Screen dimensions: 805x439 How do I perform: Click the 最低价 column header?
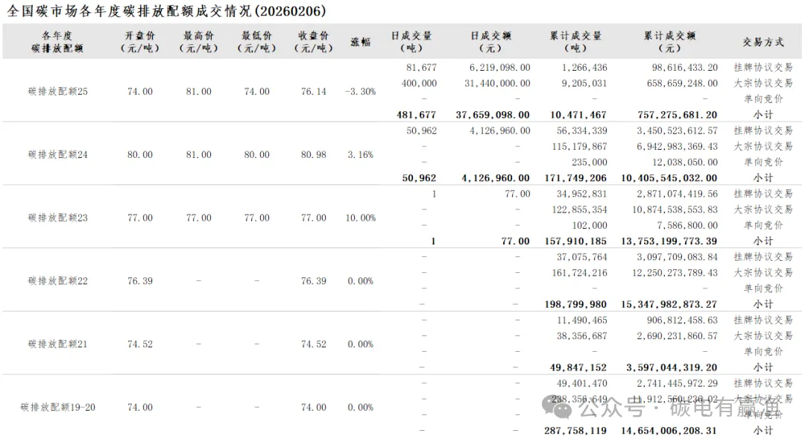click(256, 42)
